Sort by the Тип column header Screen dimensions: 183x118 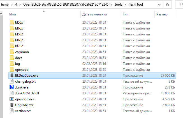[126, 14]
